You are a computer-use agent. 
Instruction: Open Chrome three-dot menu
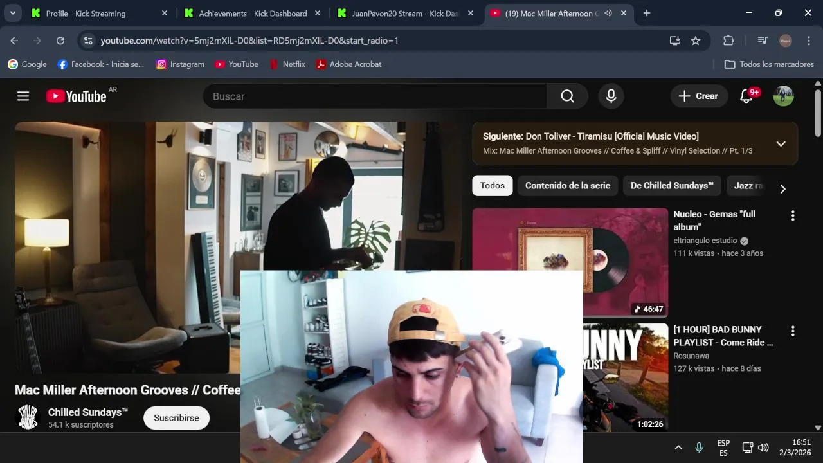coord(808,41)
